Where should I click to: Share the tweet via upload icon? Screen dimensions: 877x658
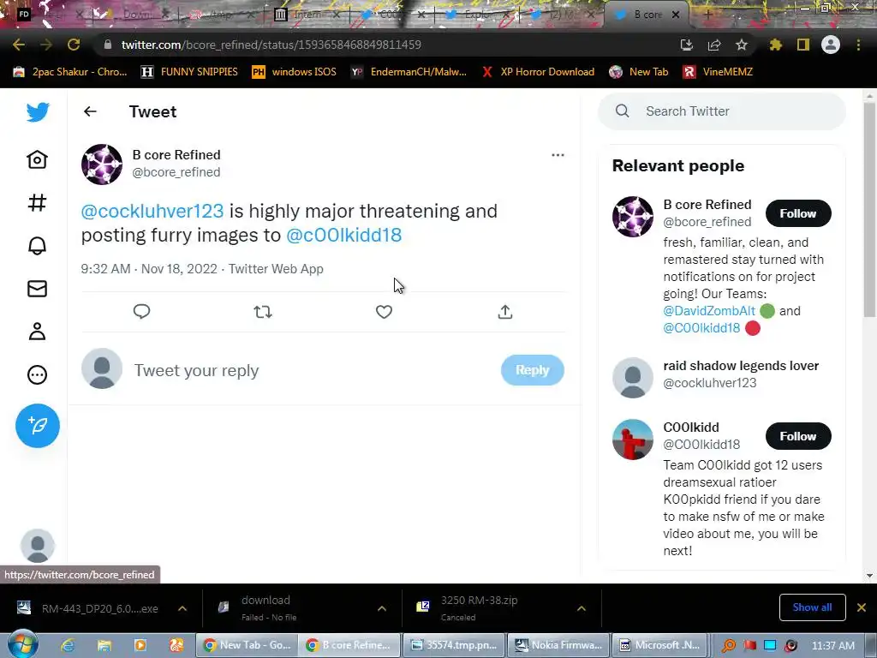click(505, 312)
